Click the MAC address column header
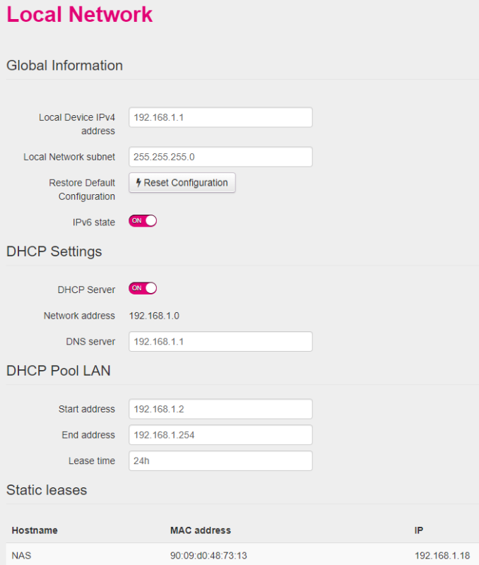This screenshot has width=479, height=565. pyautogui.click(x=201, y=530)
